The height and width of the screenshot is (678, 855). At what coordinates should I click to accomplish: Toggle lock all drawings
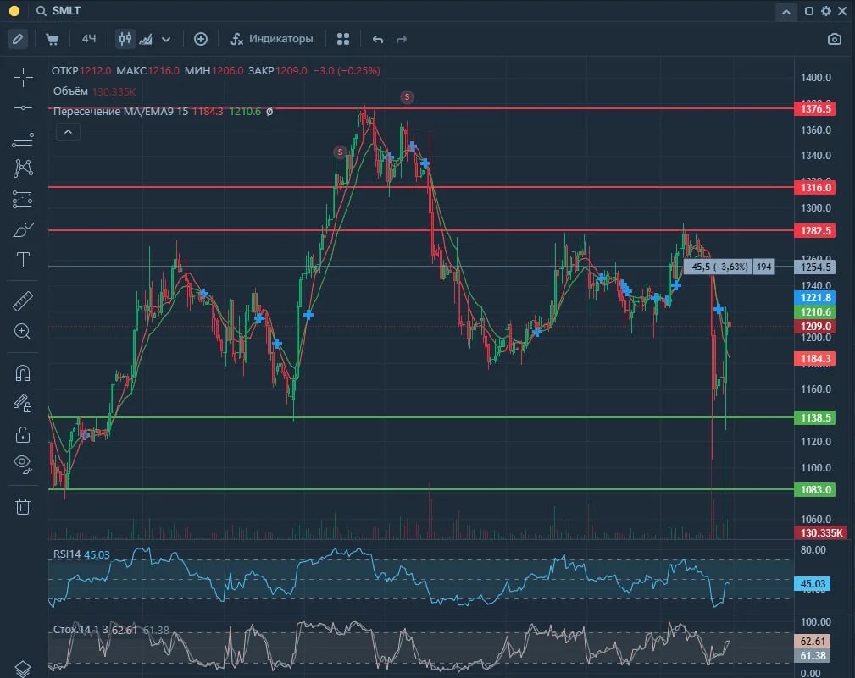point(23,434)
